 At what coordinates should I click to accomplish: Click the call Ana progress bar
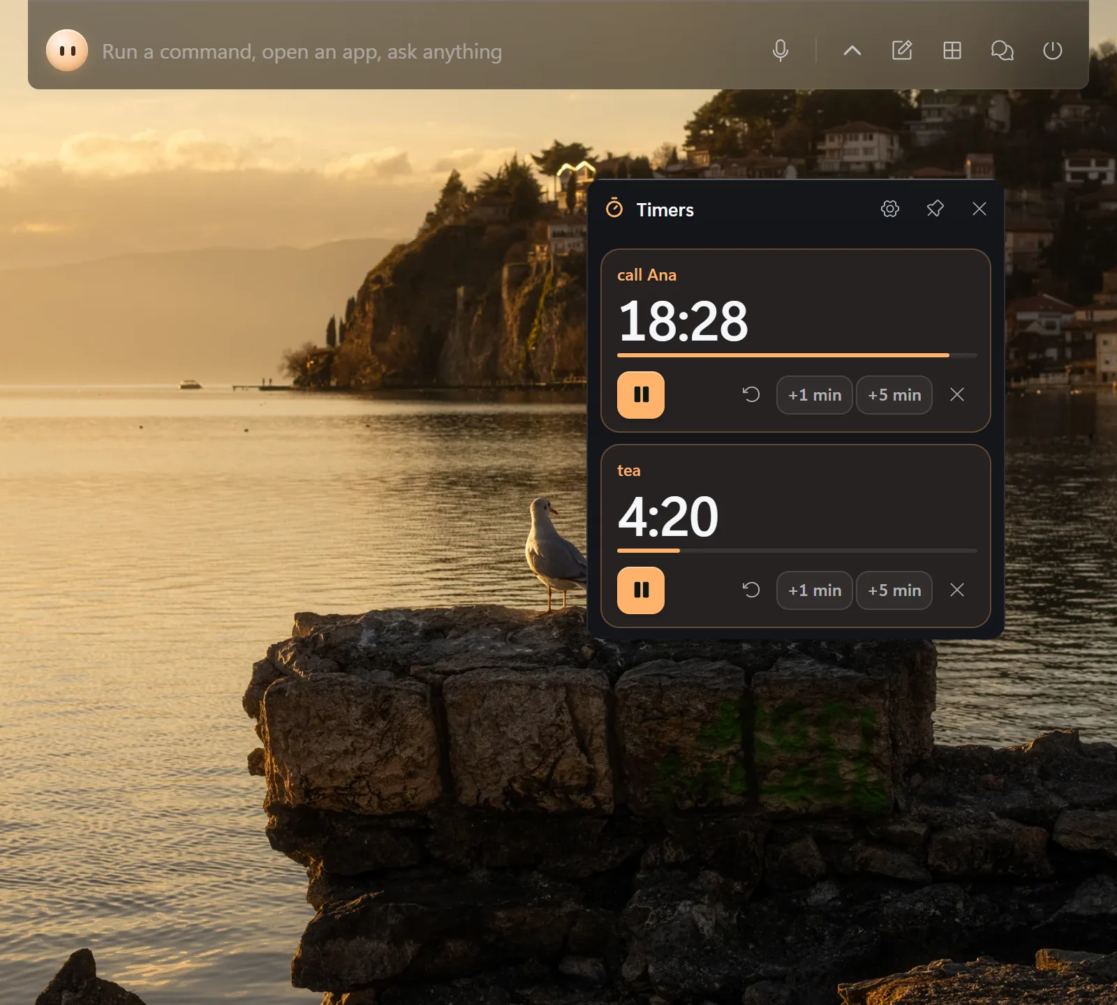(x=797, y=355)
